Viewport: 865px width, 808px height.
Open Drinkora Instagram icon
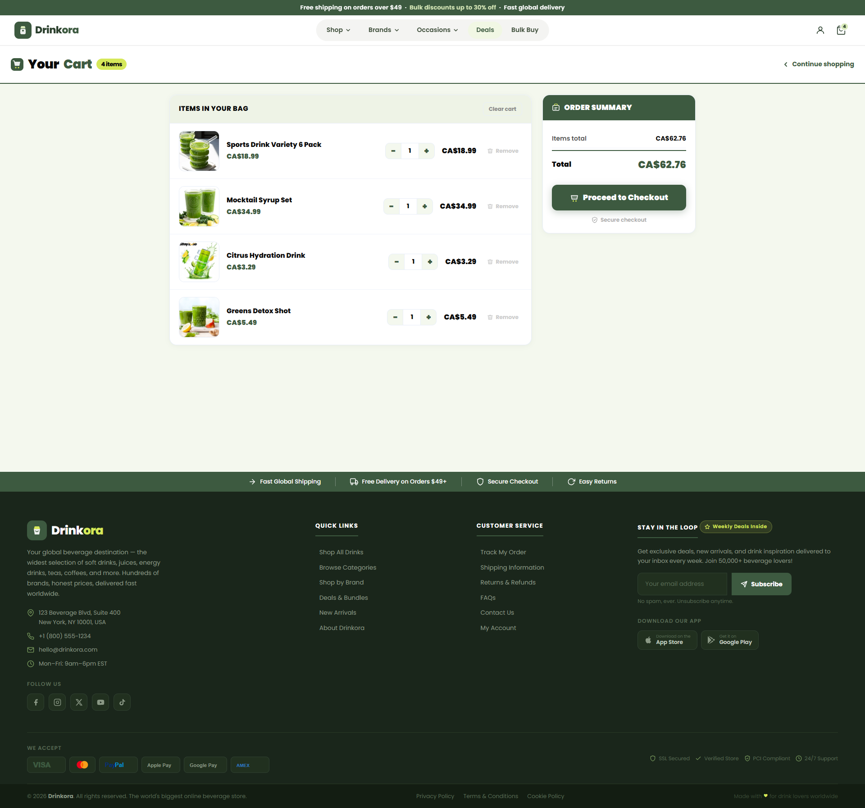(x=57, y=702)
